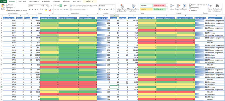The height and width of the screenshot is (101, 225).
Task: Apply the Satisfaisant cell style
Action: pos(159,9)
